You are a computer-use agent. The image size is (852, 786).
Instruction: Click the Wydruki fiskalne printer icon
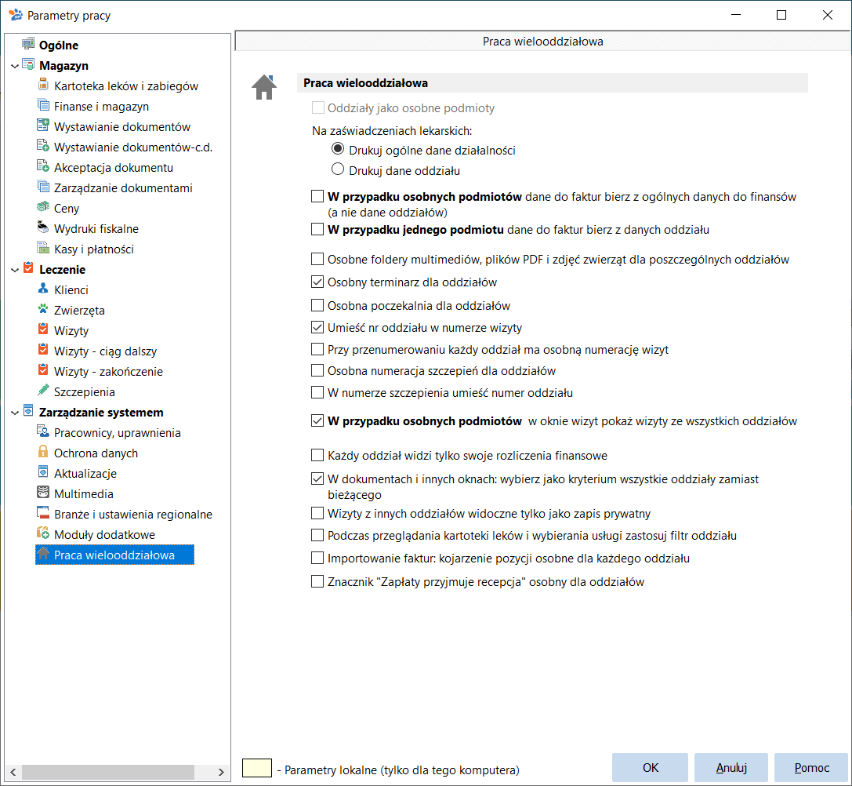(x=43, y=227)
